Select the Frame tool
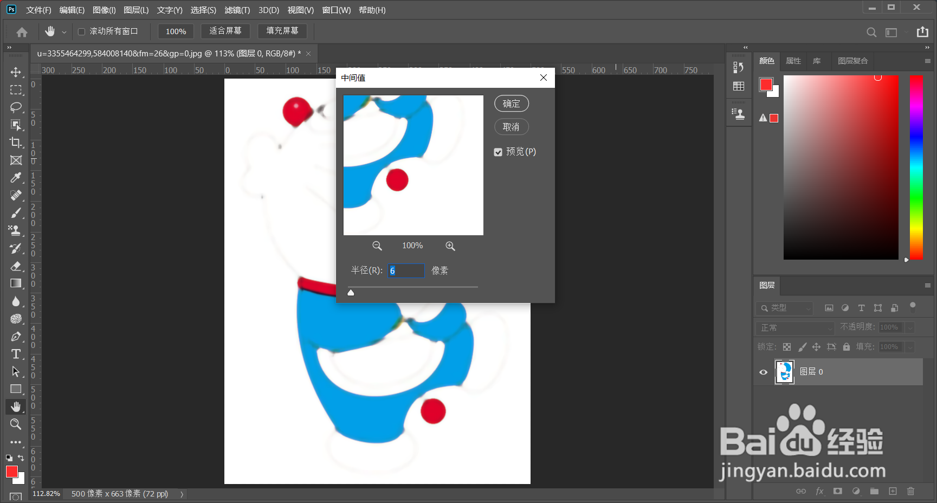Screen dimensions: 937x503 pos(16,160)
